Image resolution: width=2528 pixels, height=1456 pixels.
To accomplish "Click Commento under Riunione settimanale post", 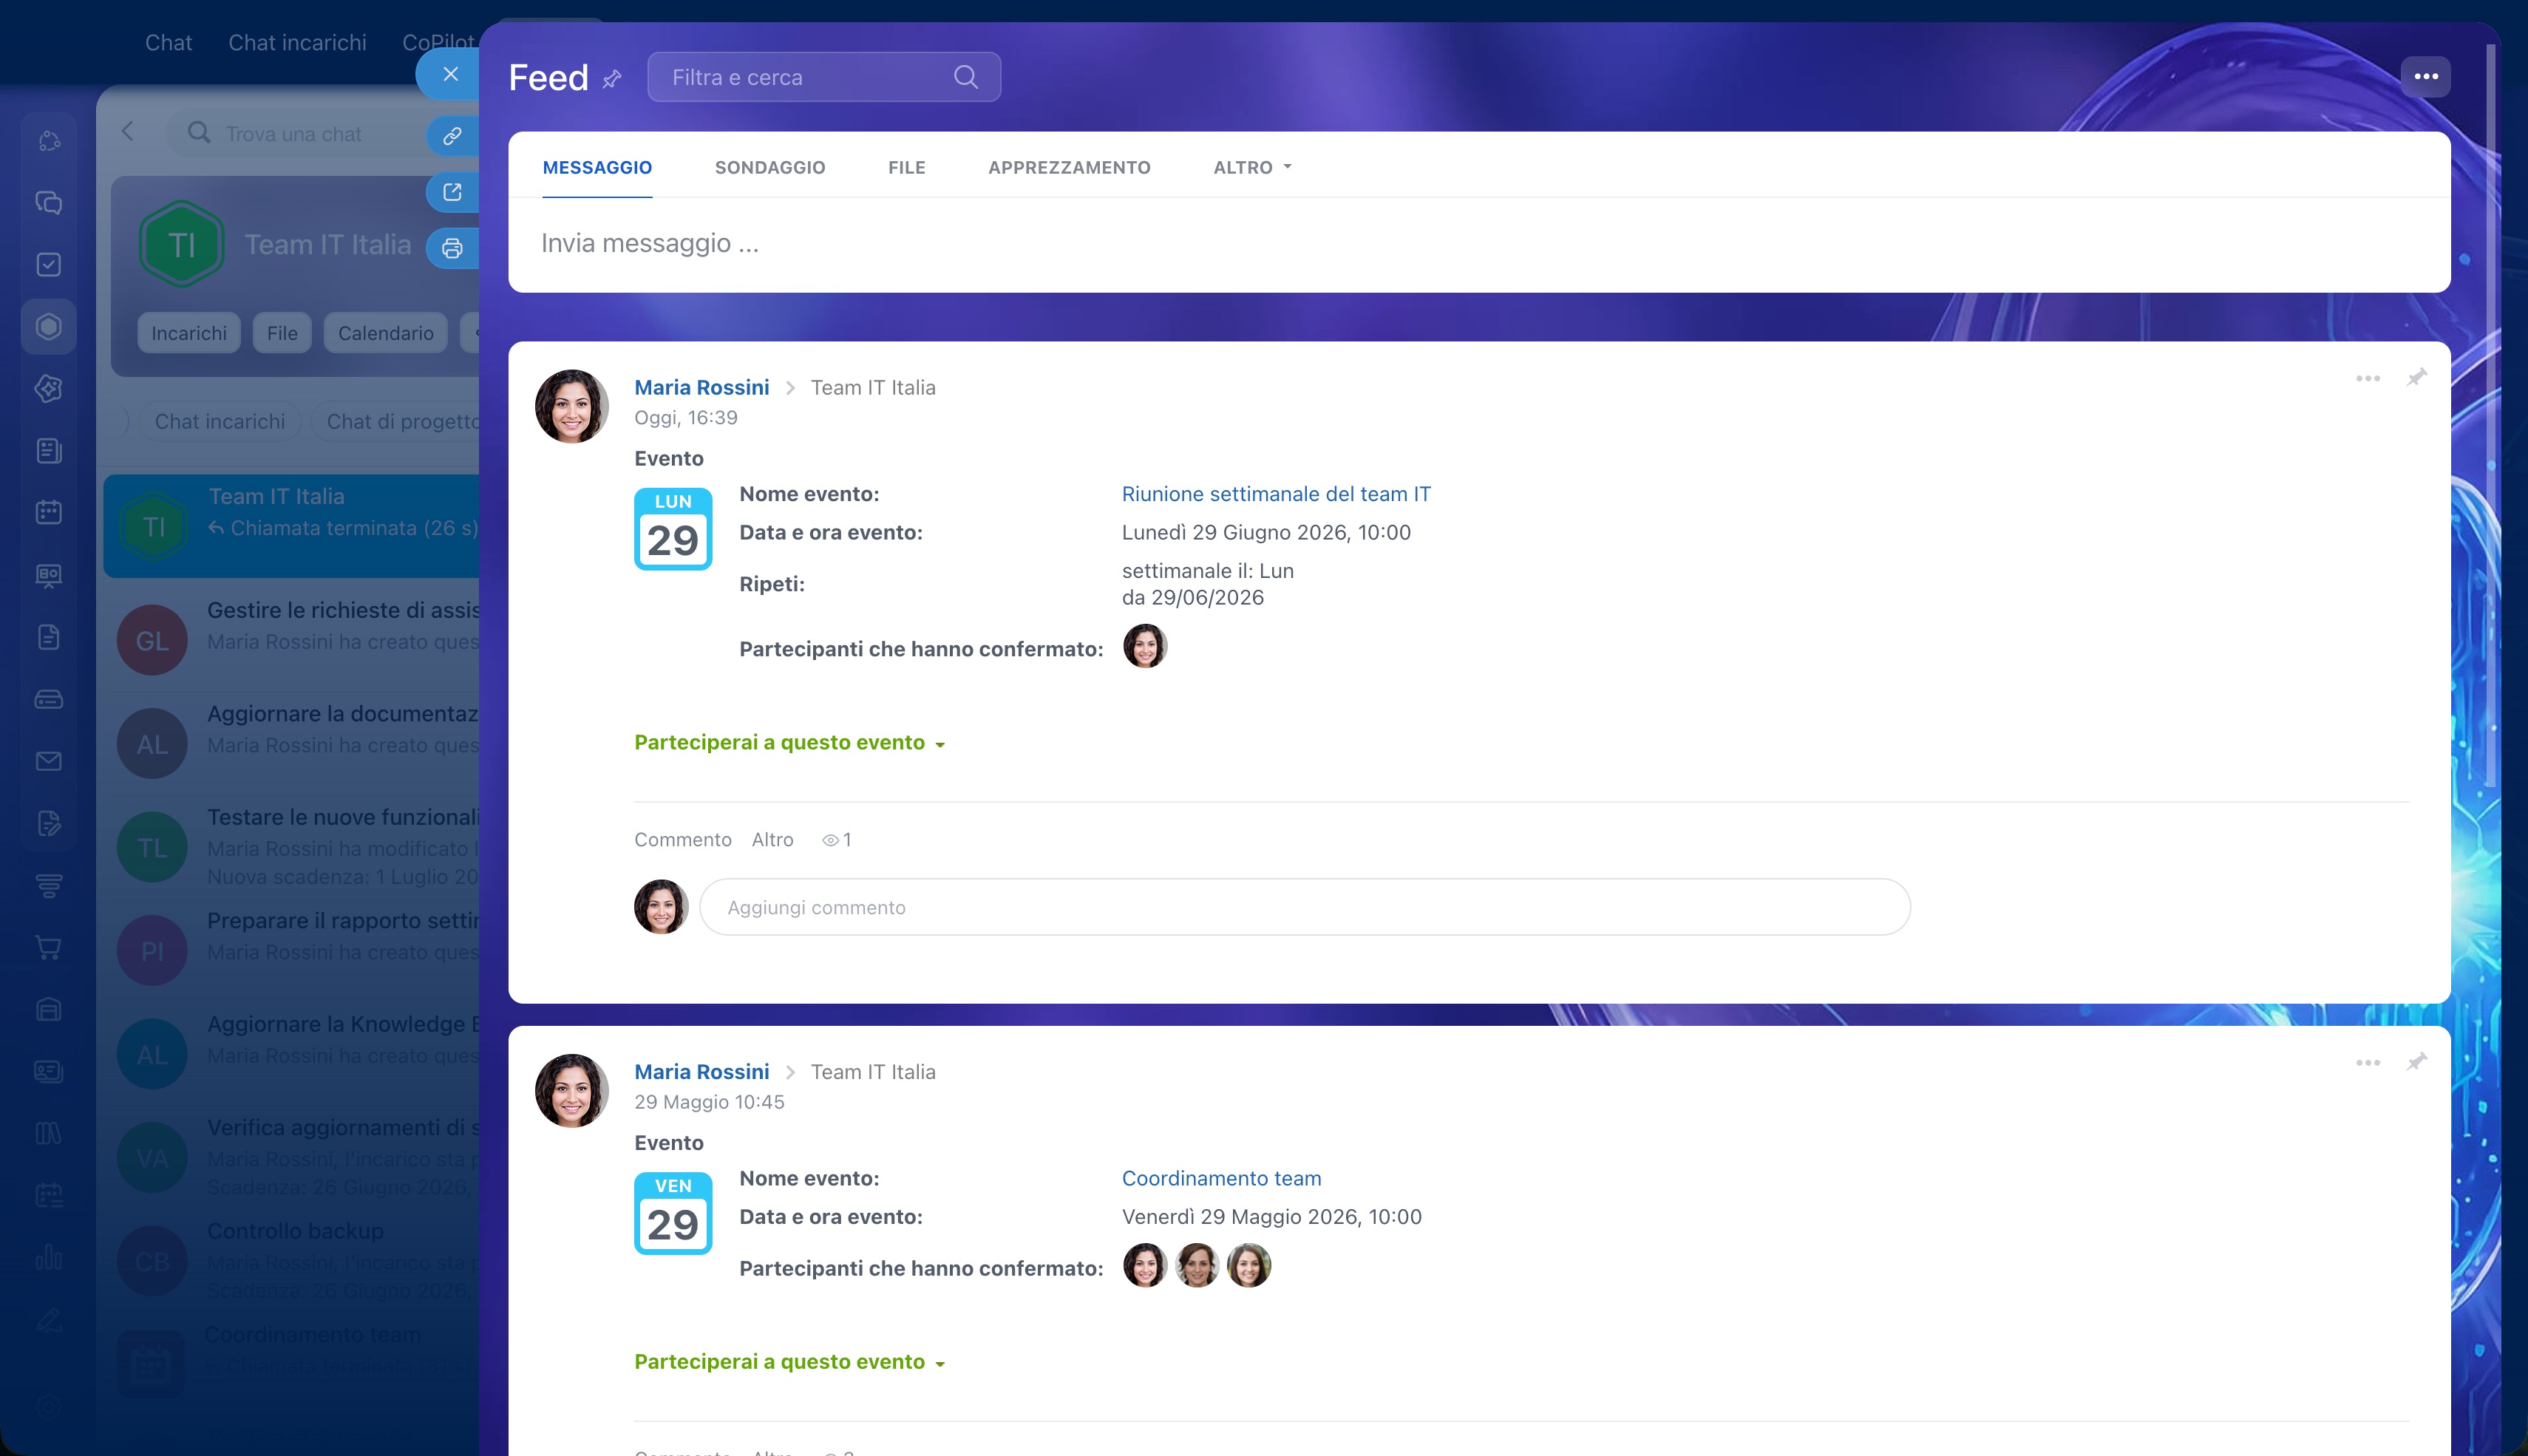I will (682, 840).
